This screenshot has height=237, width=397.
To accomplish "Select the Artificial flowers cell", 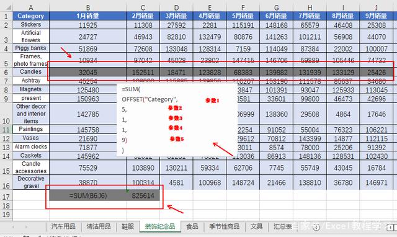I will click(x=31, y=36).
